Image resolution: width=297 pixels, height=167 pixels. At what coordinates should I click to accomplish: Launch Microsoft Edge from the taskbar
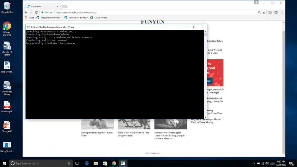click(87, 163)
